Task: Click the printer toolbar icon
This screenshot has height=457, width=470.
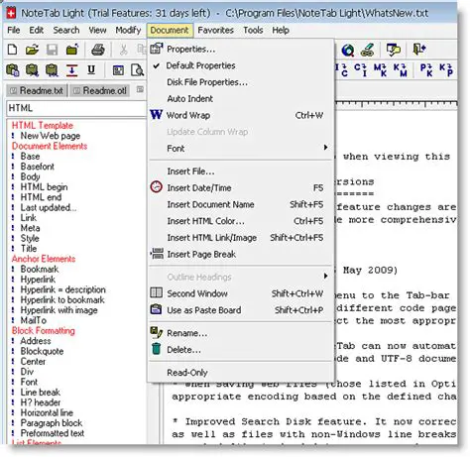Action: pos(98,50)
